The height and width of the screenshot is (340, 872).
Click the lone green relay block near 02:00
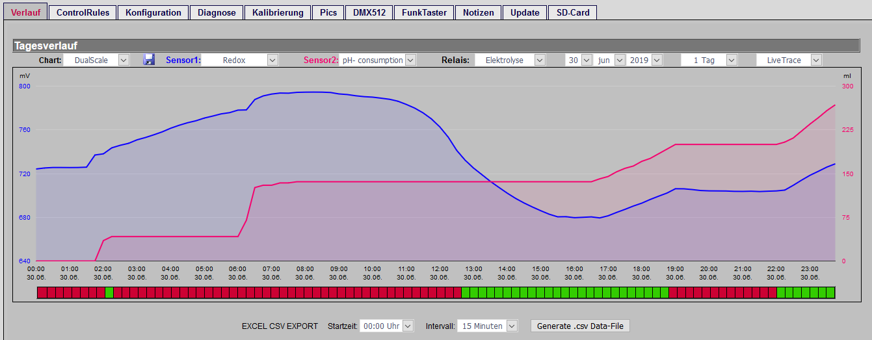[x=109, y=293]
